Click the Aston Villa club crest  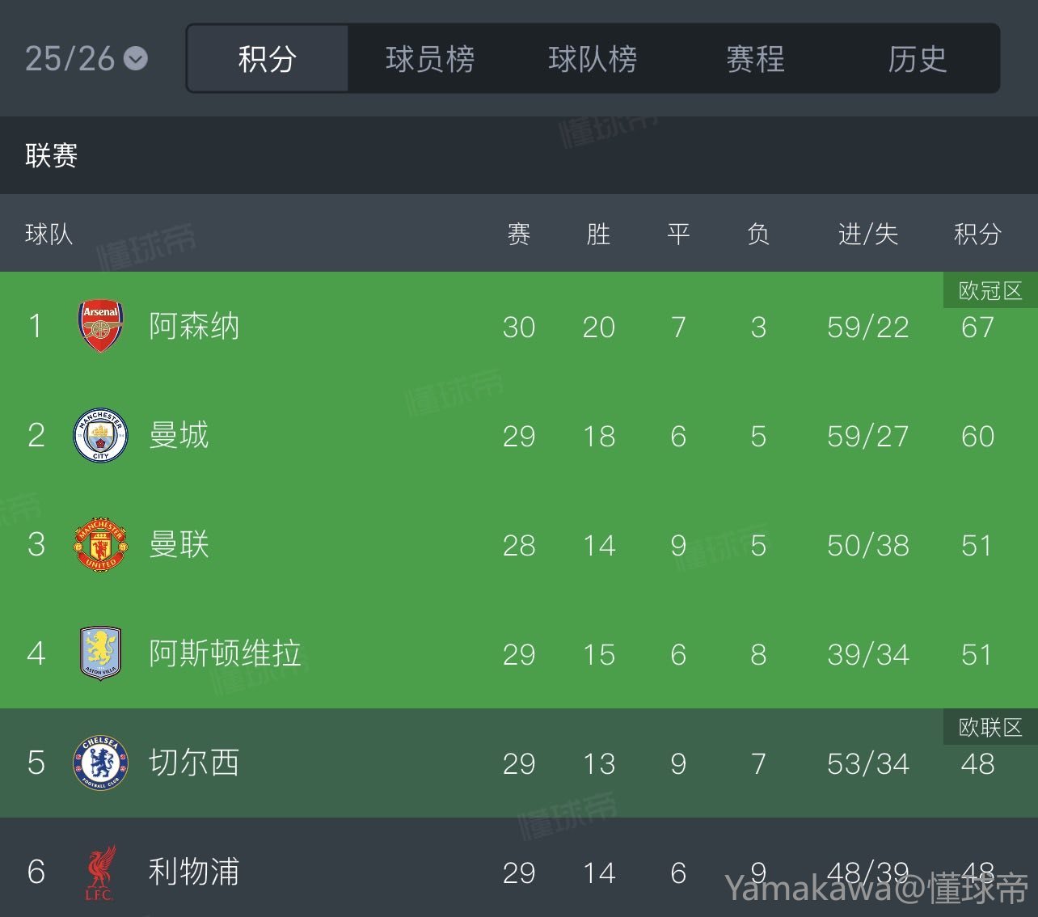[x=100, y=653]
